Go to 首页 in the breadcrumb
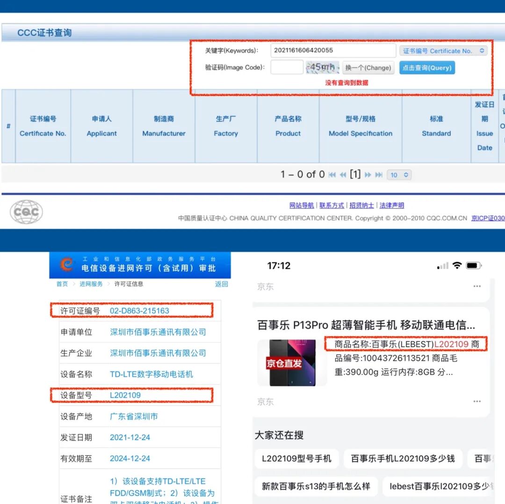505x504 pixels. click(x=62, y=284)
